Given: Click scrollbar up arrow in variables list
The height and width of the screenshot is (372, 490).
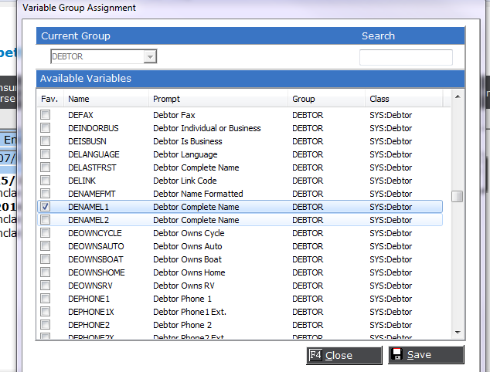Looking at the screenshot, I should point(458,97).
